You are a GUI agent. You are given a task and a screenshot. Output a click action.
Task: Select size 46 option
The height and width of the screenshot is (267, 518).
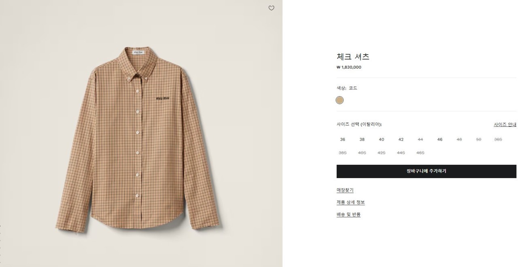click(440, 139)
